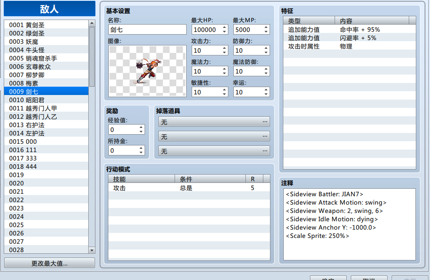Click the 攻击 总是 action pattern row
The width and height of the screenshot is (430, 280).
tap(189, 188)
